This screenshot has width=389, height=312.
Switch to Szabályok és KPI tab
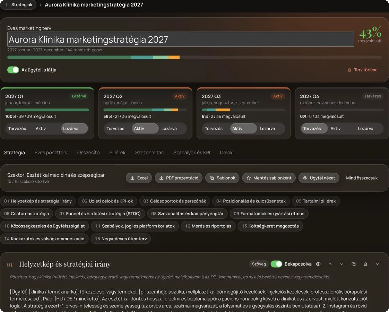192,153
